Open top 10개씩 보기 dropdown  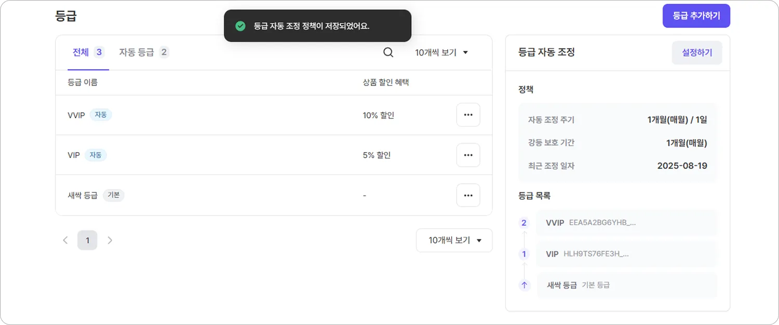point(441,52)
